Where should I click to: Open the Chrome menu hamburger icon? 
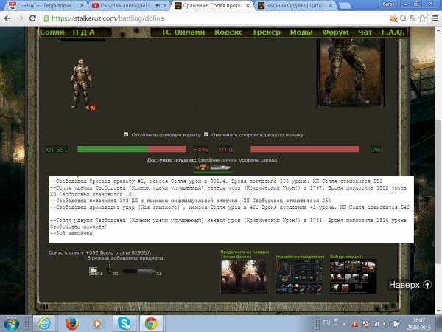point(433,18)
